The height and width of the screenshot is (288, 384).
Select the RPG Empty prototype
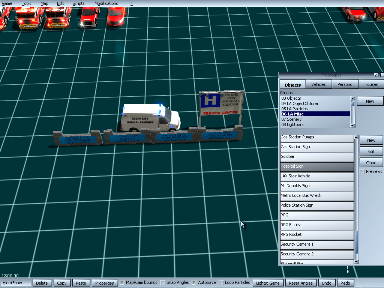click(317, 225)
